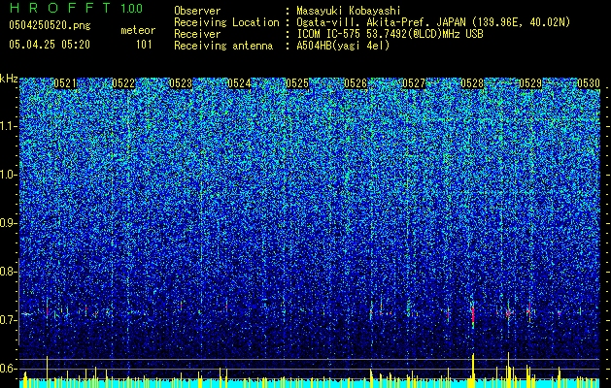Select the 0528 time marker

pos(472,83)
